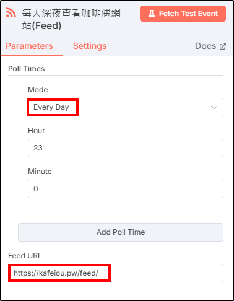Click the Hour input field showing 23

click(126, 148)
